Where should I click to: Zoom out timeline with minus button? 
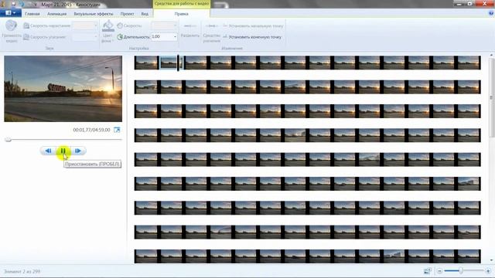pyautogui.click(x=439, y=271)
